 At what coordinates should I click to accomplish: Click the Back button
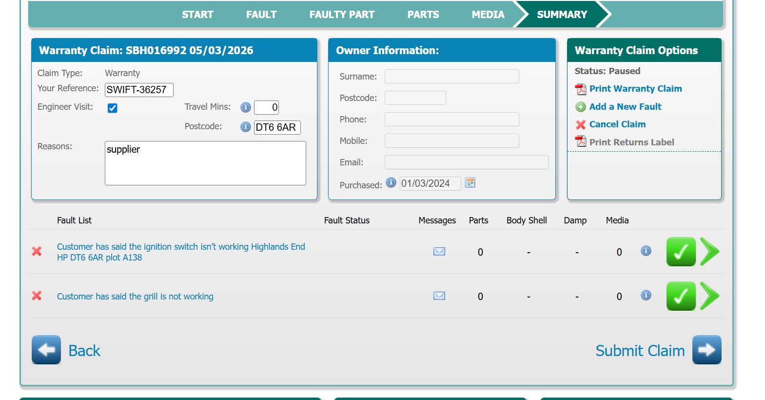pos(66,350)
